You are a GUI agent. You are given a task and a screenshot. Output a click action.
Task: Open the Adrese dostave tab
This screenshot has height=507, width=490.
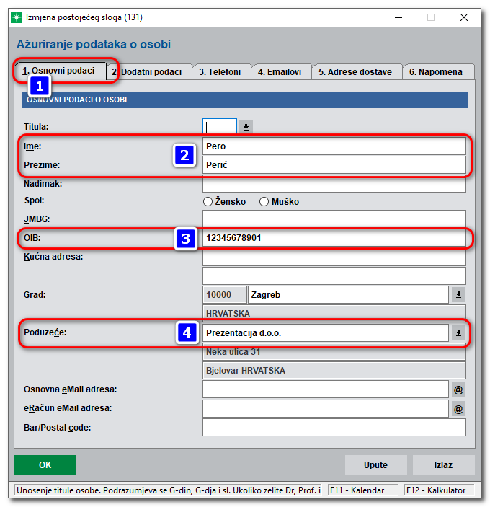pos(355,72)
